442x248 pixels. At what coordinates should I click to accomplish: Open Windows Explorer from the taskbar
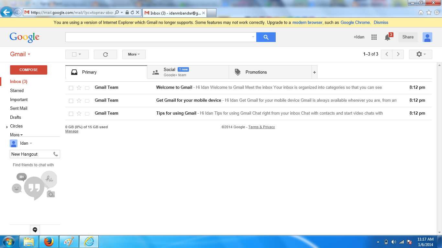(x=29, y=242)
